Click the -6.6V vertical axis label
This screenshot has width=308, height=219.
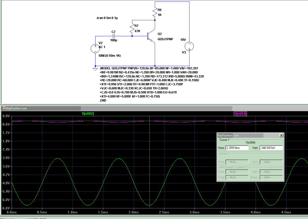6,208
